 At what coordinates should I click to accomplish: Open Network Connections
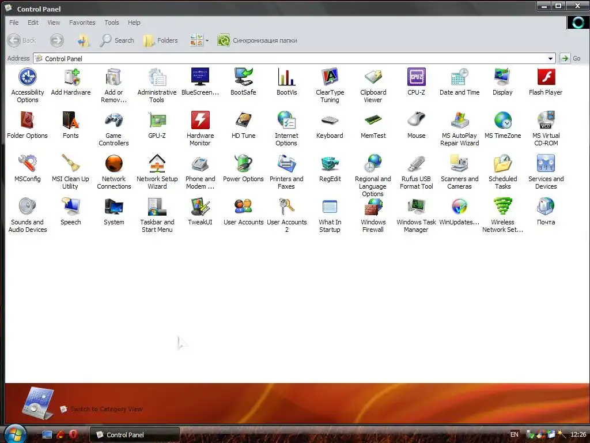114,172
